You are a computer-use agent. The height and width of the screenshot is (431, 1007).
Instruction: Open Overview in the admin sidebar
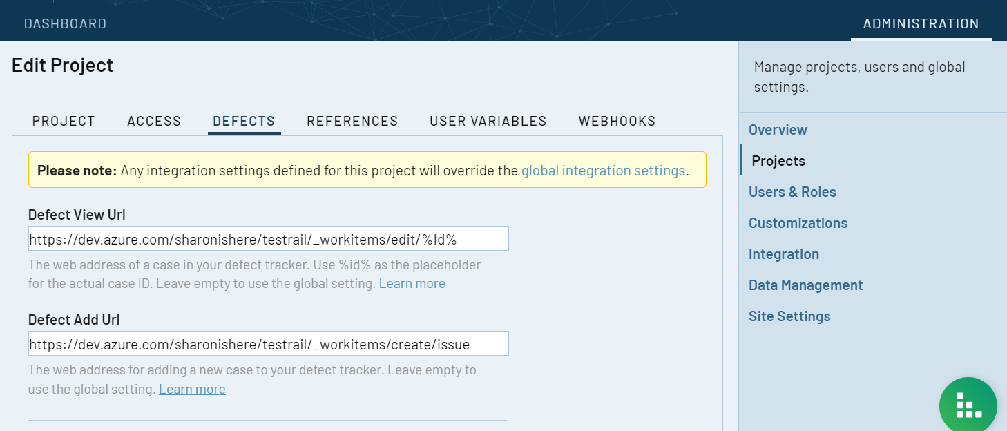(x=778, y=130)
